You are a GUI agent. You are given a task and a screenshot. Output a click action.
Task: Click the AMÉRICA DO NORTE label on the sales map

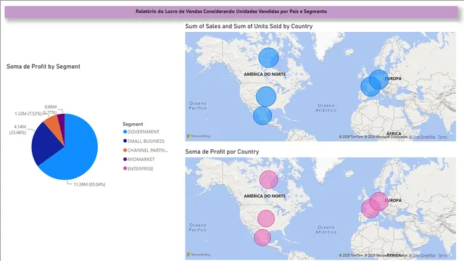[265, 74]
